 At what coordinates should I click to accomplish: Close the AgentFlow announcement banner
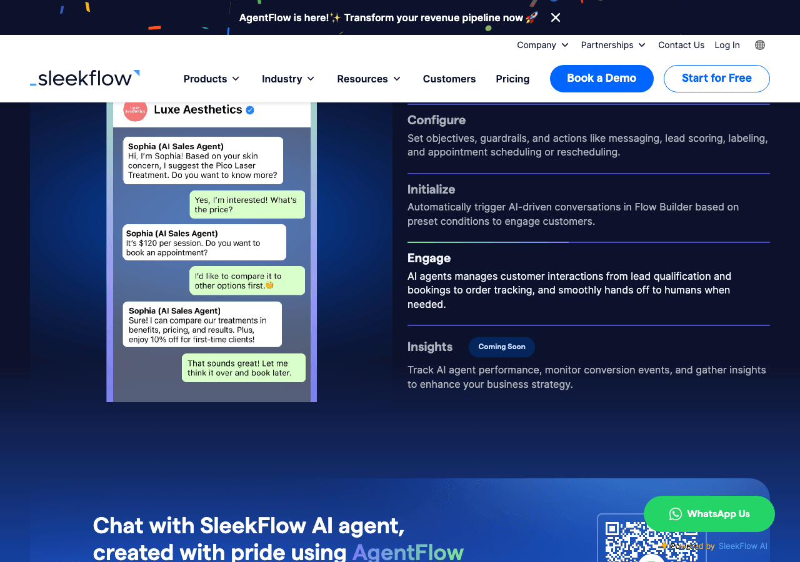556,17
